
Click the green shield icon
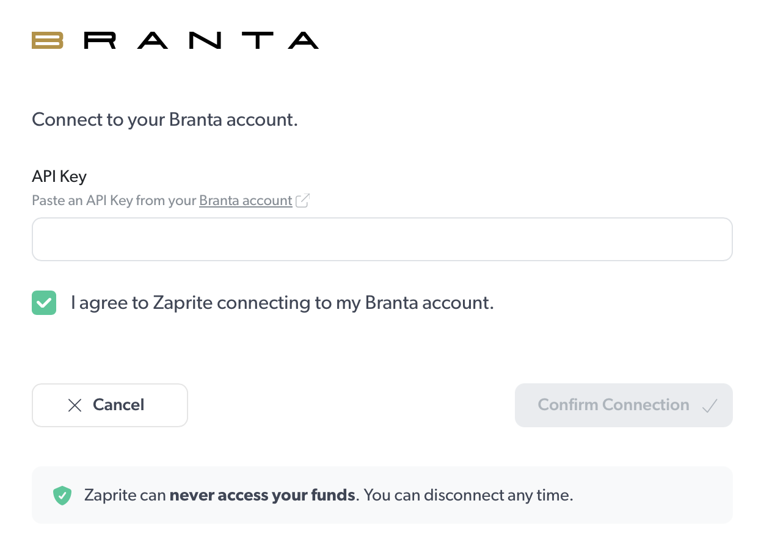62,495
